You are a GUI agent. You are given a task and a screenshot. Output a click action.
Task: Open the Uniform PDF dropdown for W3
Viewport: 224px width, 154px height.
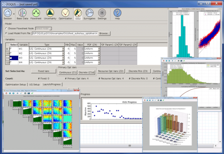99,58
